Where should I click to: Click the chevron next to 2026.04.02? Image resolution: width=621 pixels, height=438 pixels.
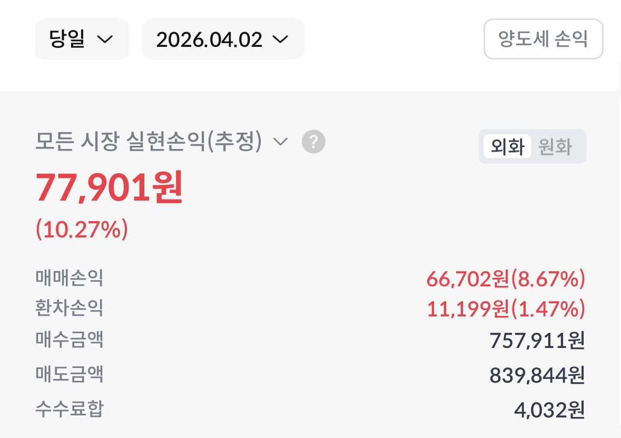[x=280, y=39]
